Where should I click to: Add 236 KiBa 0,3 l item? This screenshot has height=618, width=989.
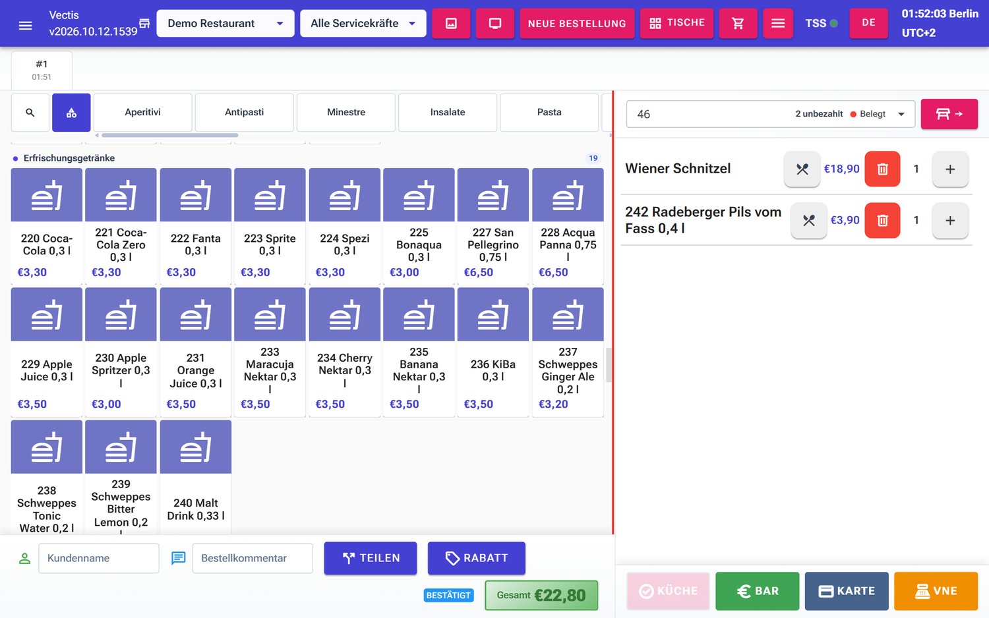493,352
